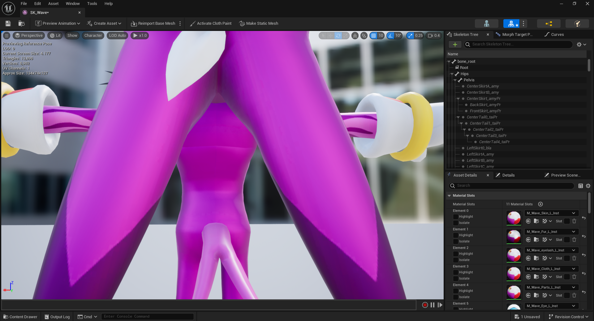Enable Isolate for Element 2
594x321 pixels.
coord(456,260)
